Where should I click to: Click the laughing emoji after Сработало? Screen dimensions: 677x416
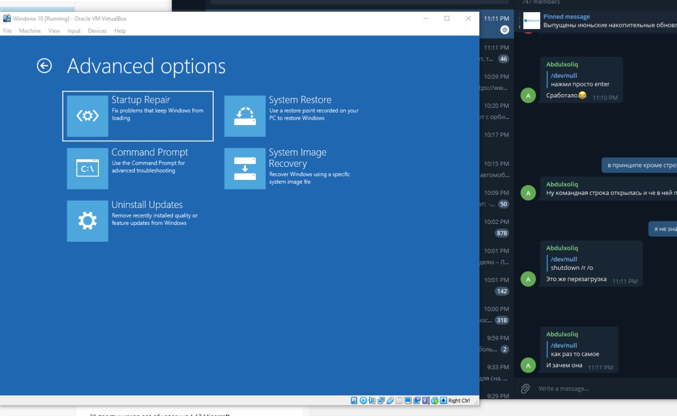tap(582, 95)
